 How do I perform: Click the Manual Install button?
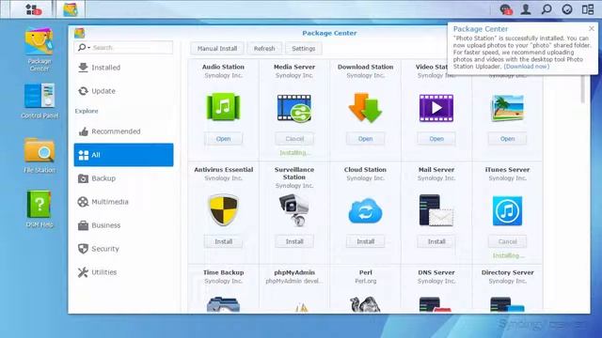(x=217, y=49)
